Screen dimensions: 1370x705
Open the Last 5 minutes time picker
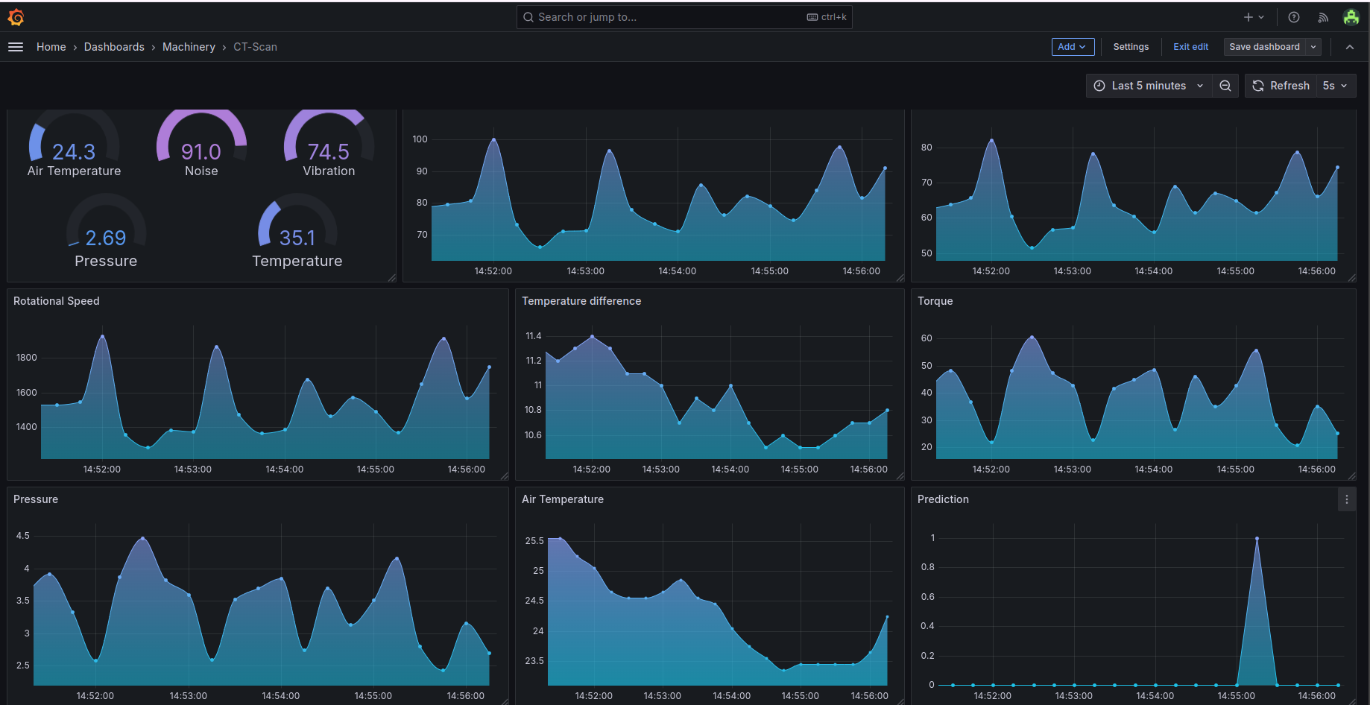point(1148,86)
